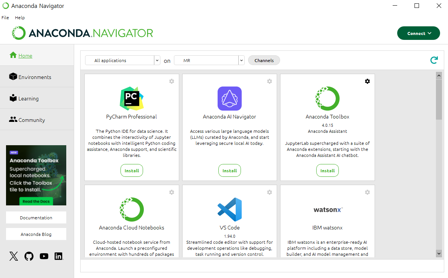
Task: Click the vertical scrollbar thumb
Action: [x=439, y=100]
